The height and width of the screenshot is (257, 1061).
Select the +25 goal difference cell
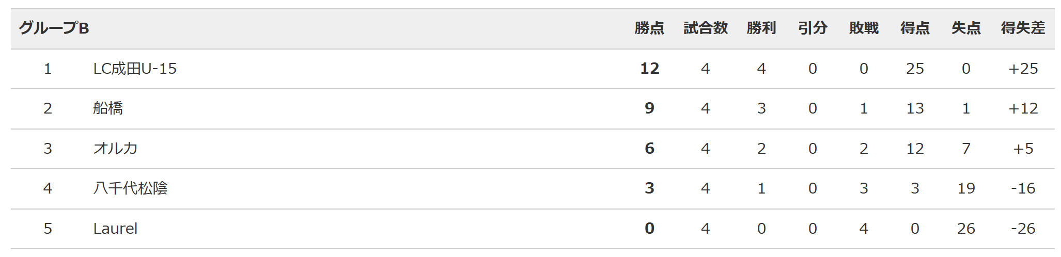pyautogui.click(x=1023, y=69)
